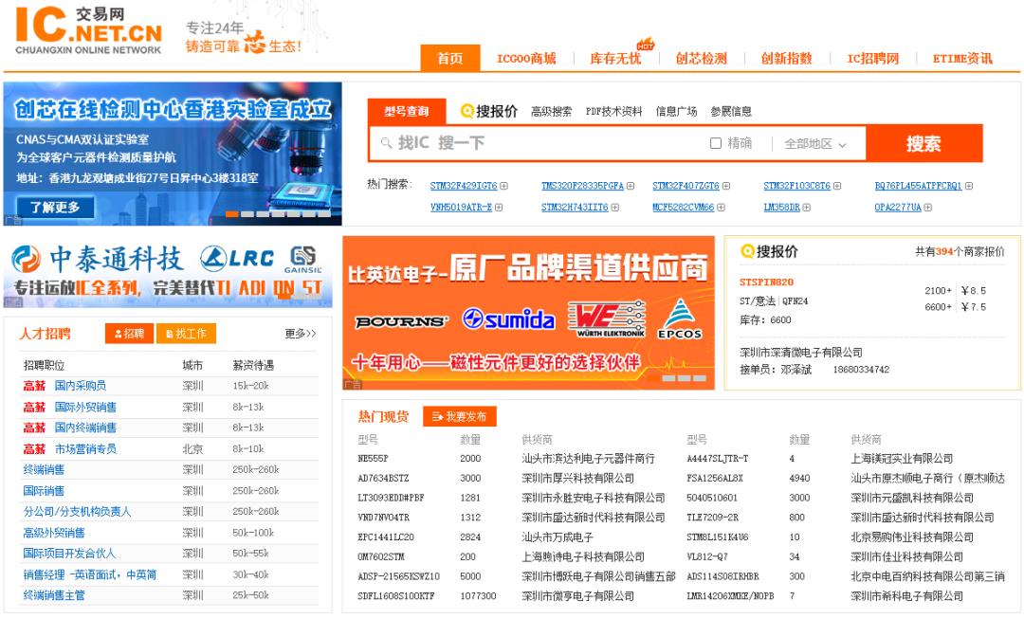The height and width of the screenshot is (619, 1024).
Task: Open the ICGOO商城 nav item
Action: [526, 59]
